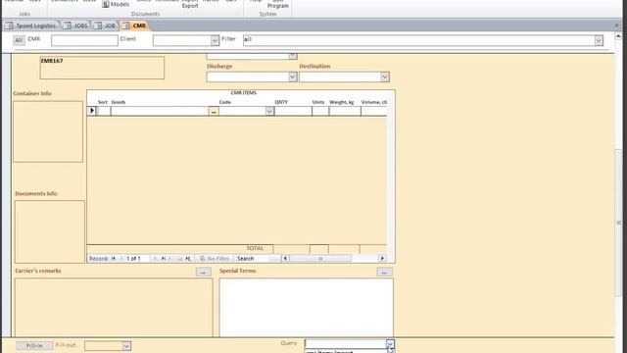Click the ellipsis button for Carrier's remarks
The width and height of the screenshot is (627, 353).
(203, 272)
